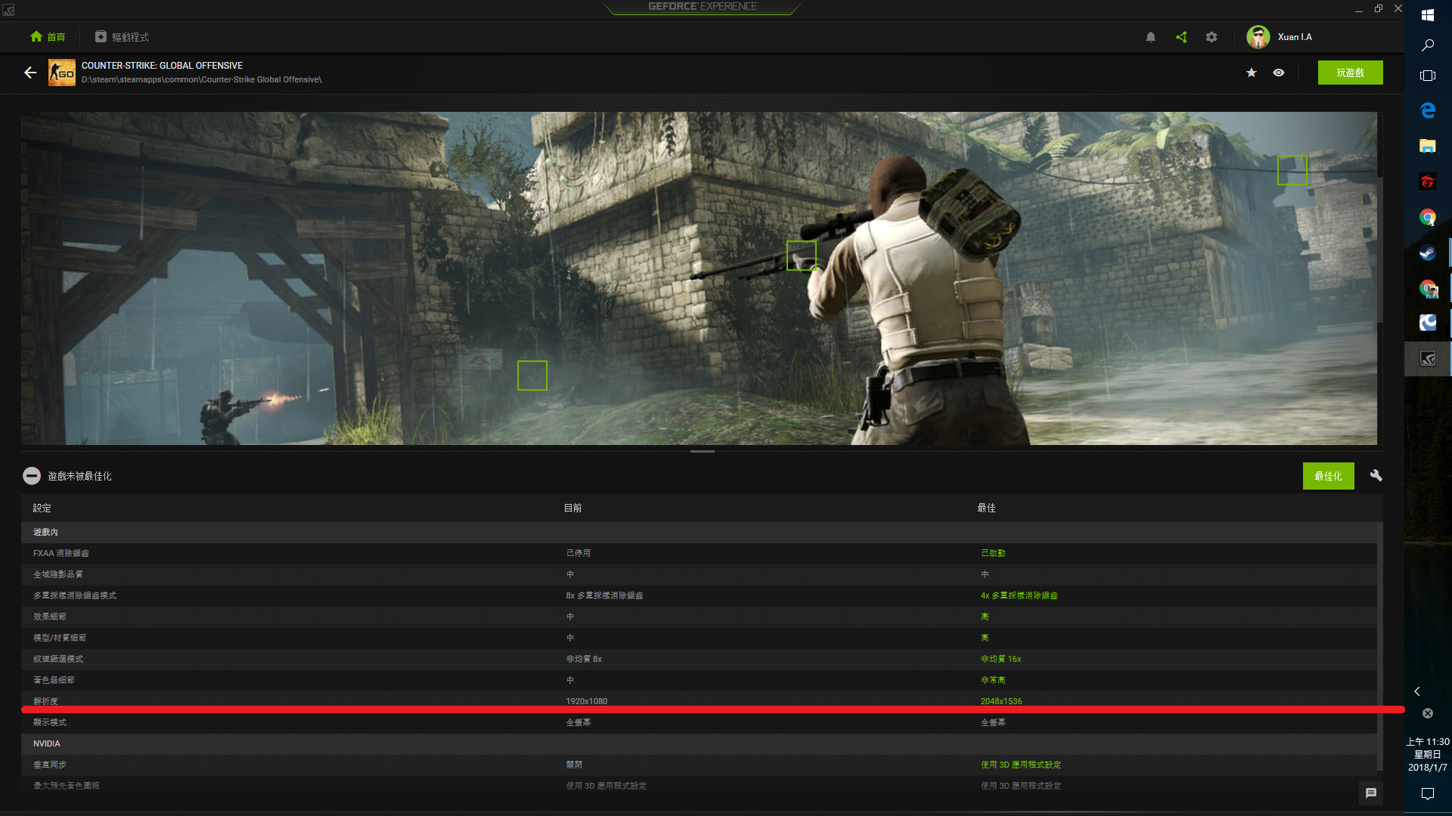Switch to the Drivers tab (驅動程式)

point(121,36)
